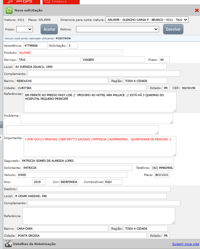Click the Ano field showing 2019
Screen dimensions: 200x249
pos(39,182)
